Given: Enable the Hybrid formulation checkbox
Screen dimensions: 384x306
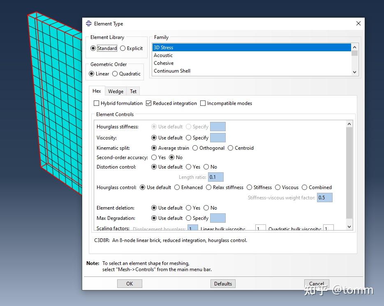Looking at the screenshot, I should [x=96, y=103].
